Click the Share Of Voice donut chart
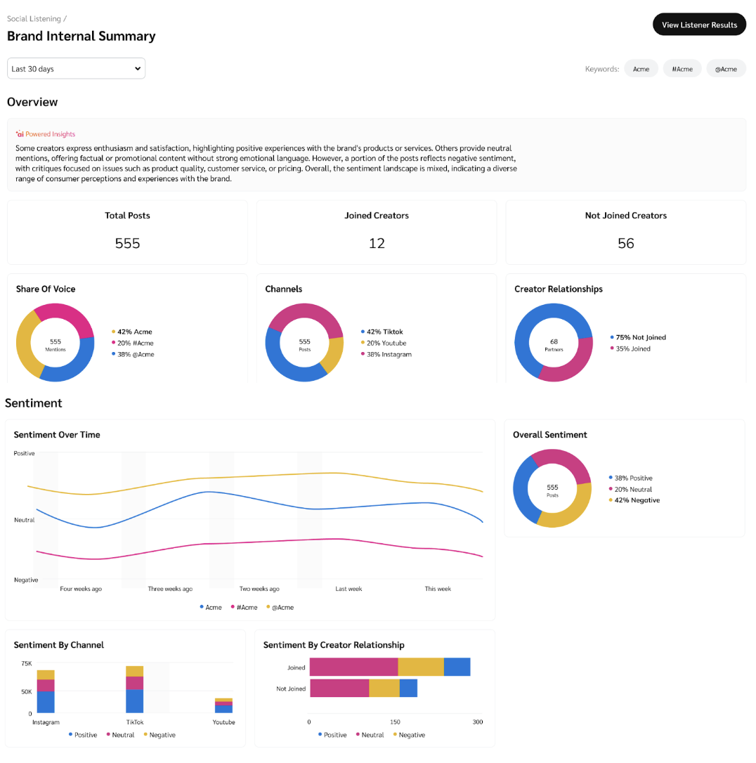 (x=55, y=343)
